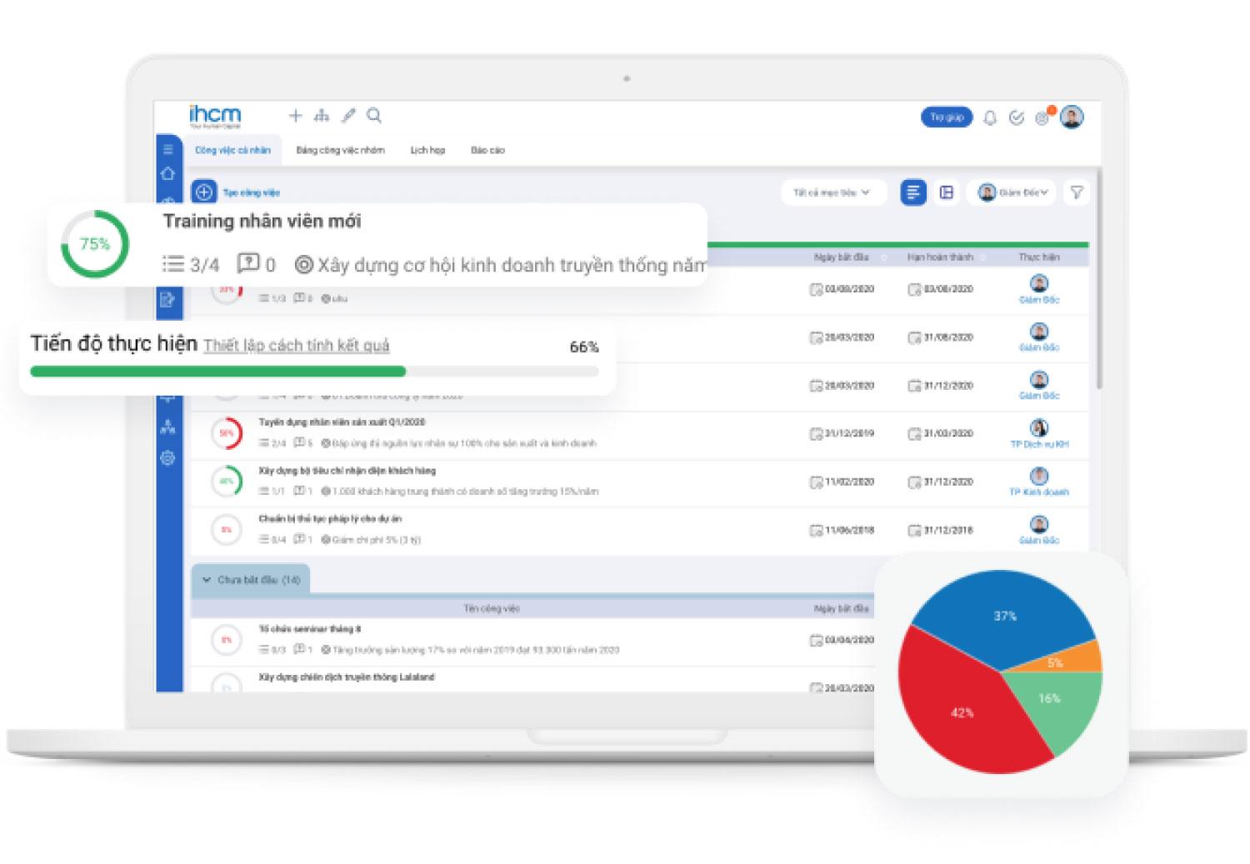Sort by Ngày bắt đầu column header
This screenshot has width=1250, height=864.
[841, 257]
